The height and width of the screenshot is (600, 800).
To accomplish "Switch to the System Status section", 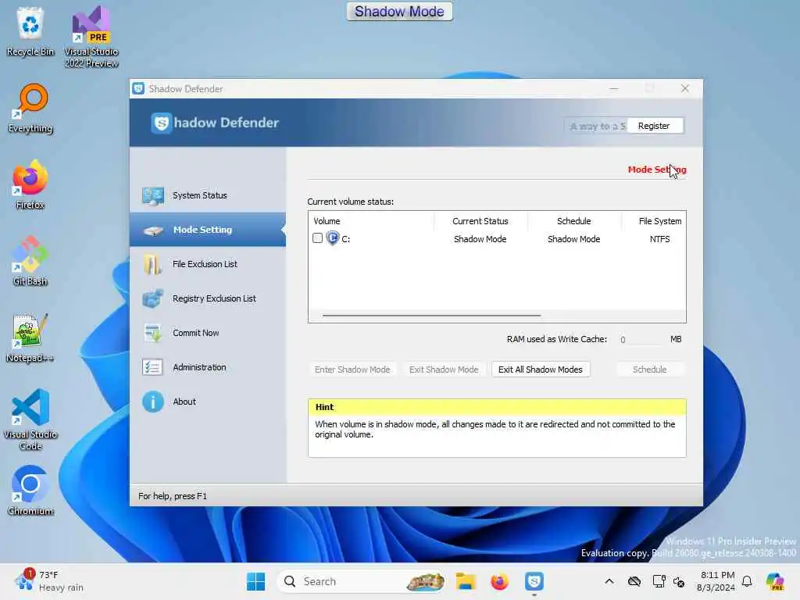I will [208, 196].
